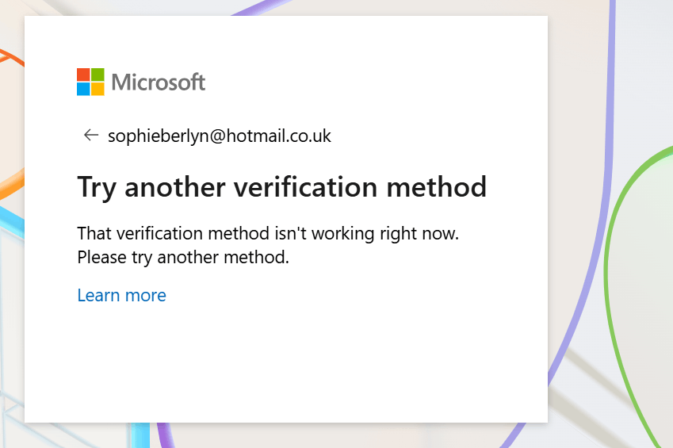Viewport: 673px width, 448px height.
Task: Click the word "method" in the heading
Action: [437, 188]
